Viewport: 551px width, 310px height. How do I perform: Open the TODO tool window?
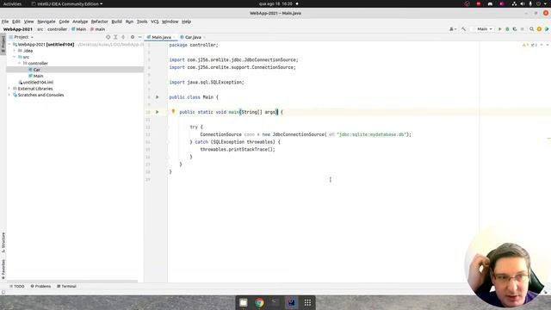(x=17, y=286)
